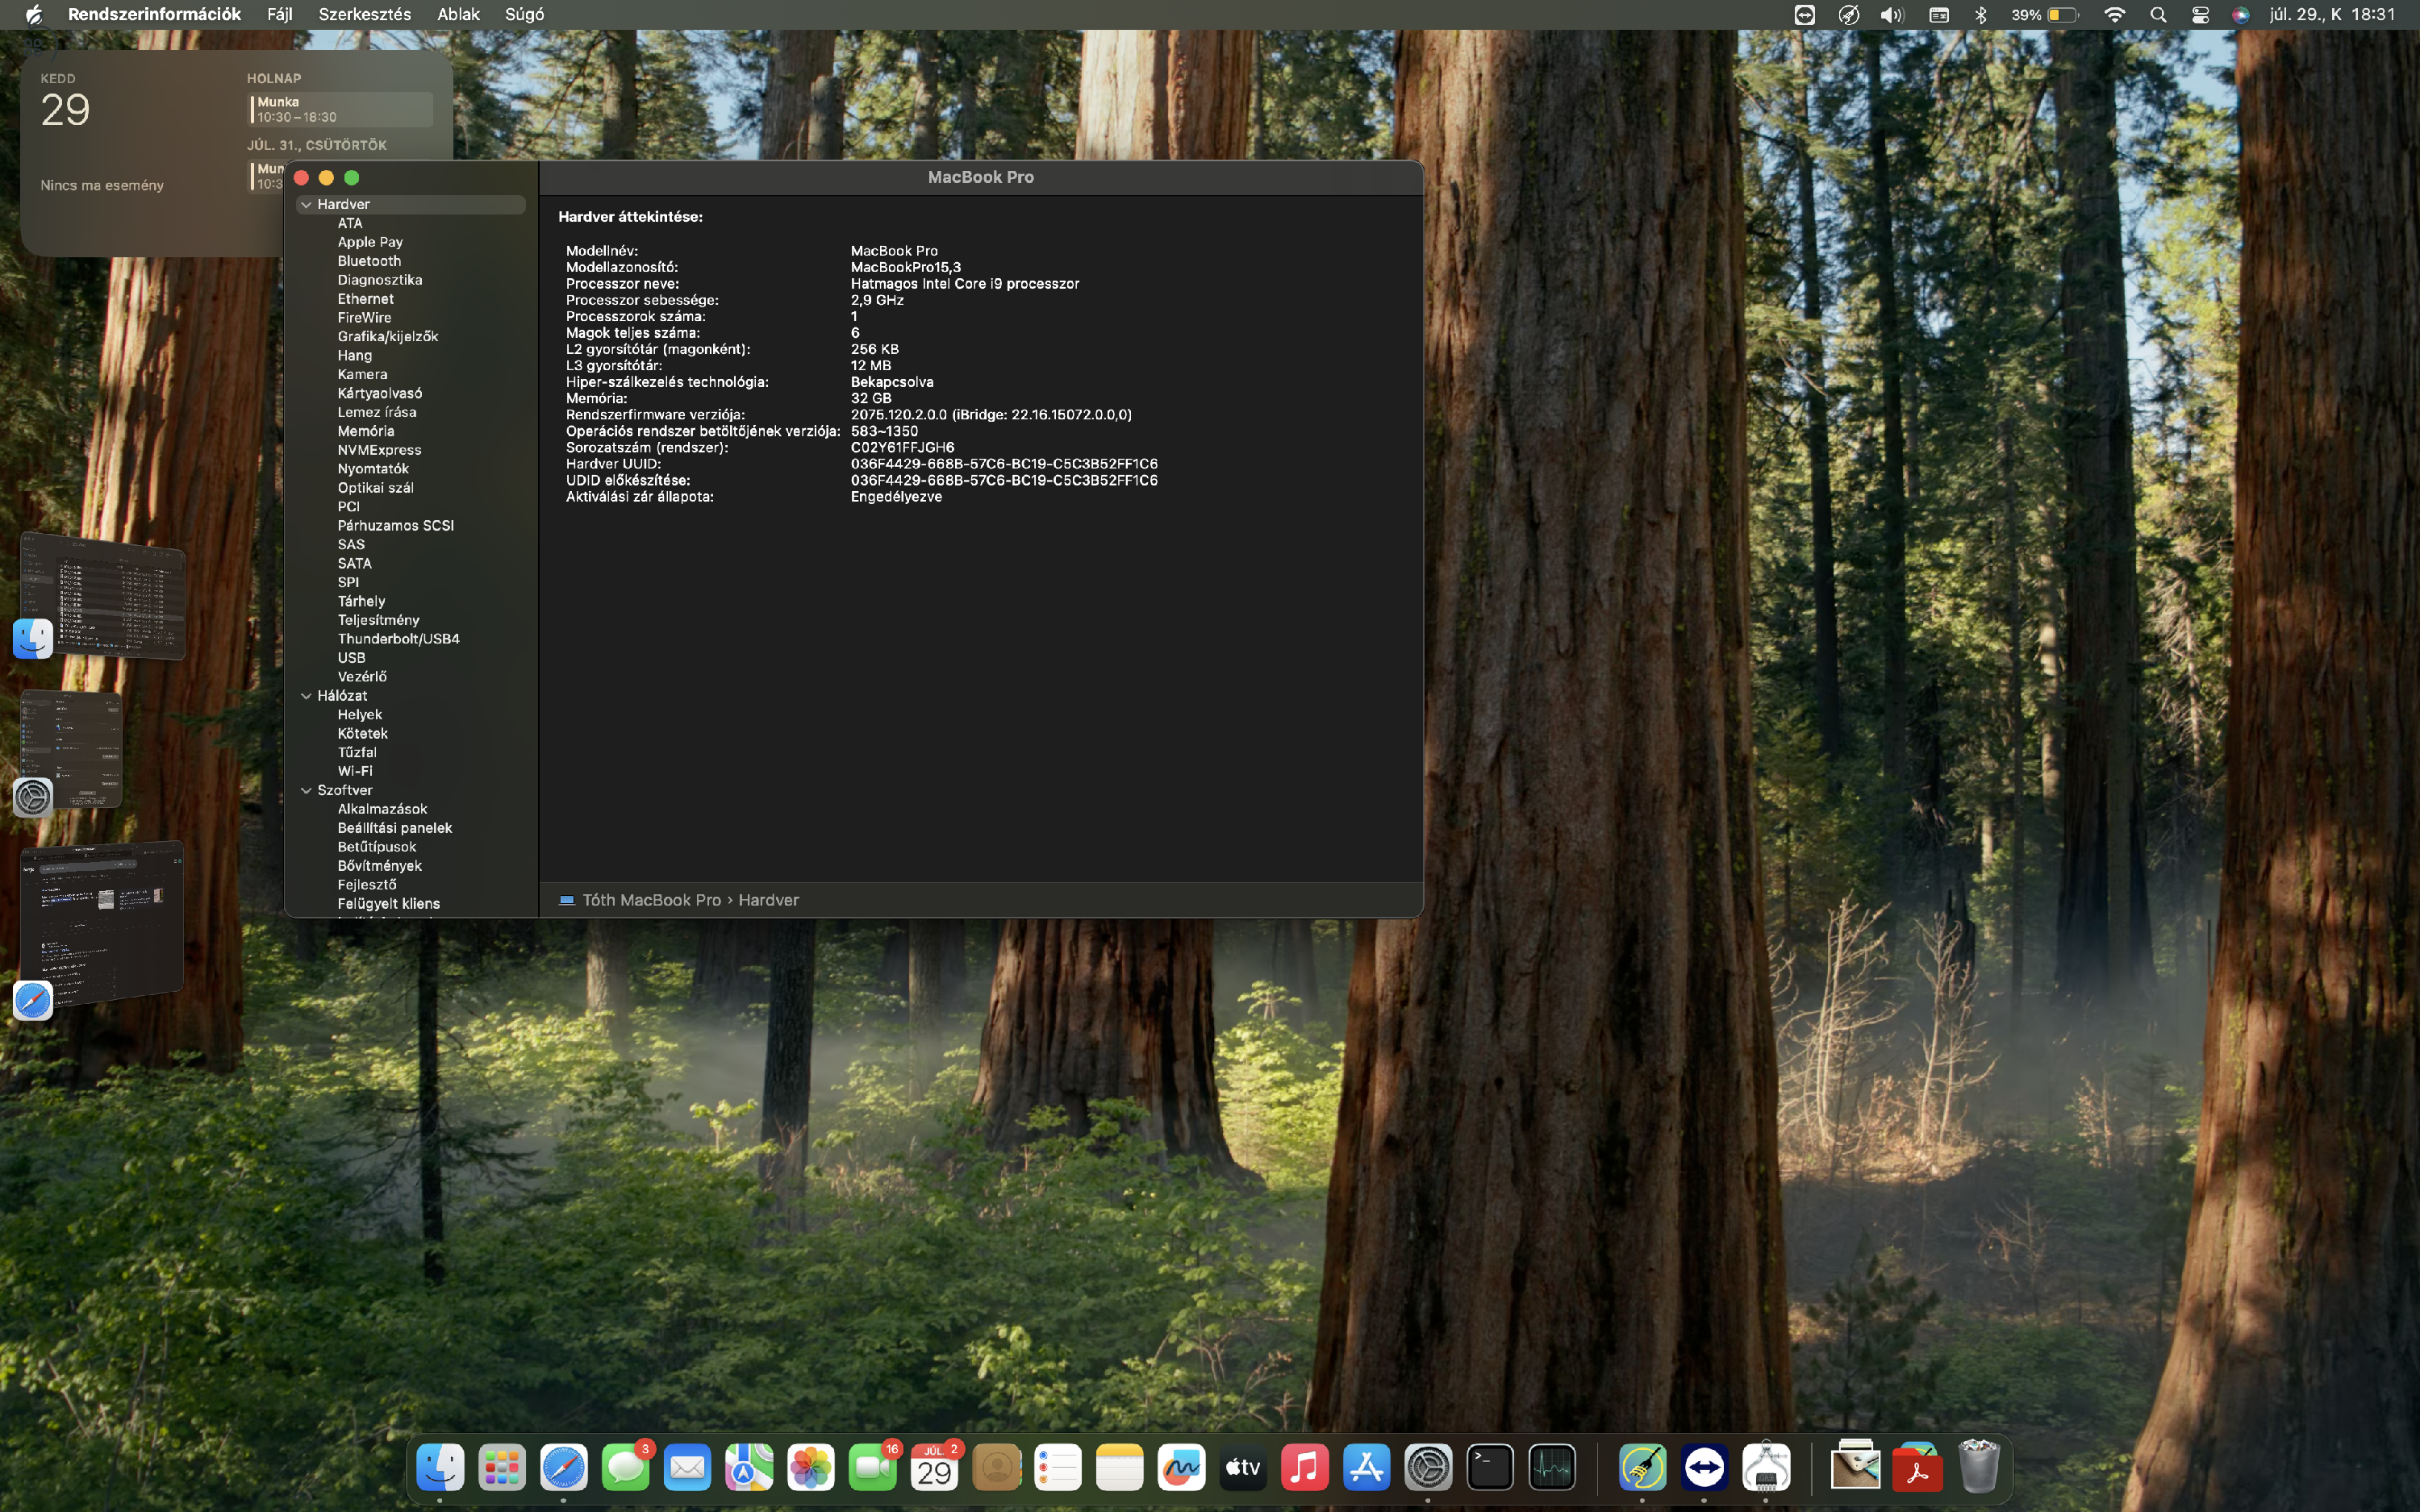Viewport: 2420px width, 1512px height.
Task: Select Bluetooth in the hardware list
Action: pos(369,261)
